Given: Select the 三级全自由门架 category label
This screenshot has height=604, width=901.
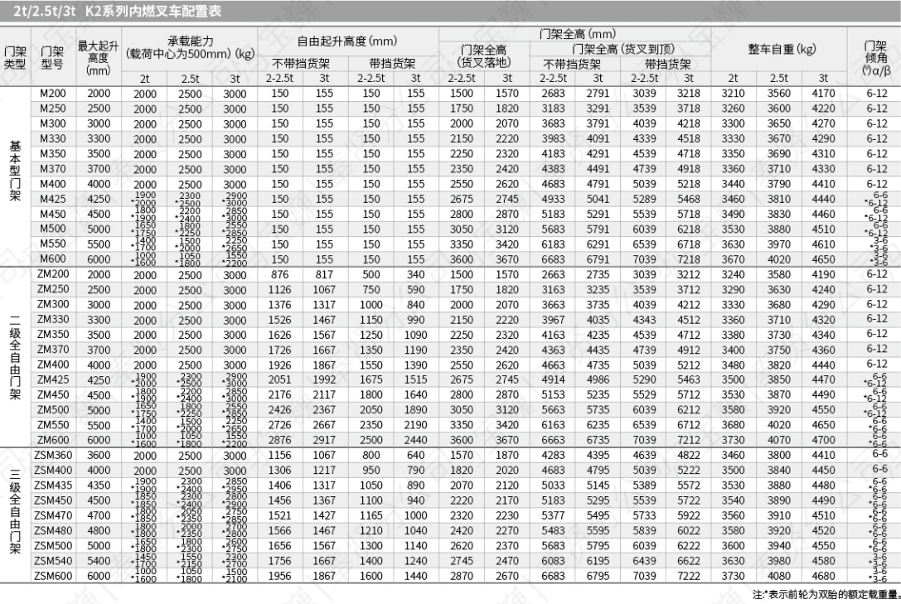Looking at the screenshot, I should 14,515.
